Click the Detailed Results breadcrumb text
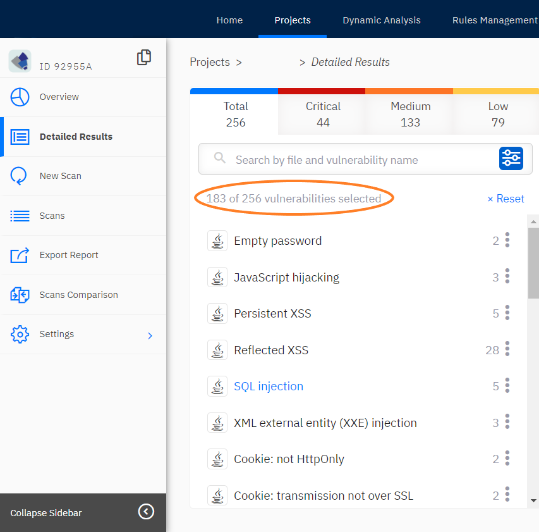Viewport: 539px width, 532px height. pyautogui.click(x=350, y=62)
